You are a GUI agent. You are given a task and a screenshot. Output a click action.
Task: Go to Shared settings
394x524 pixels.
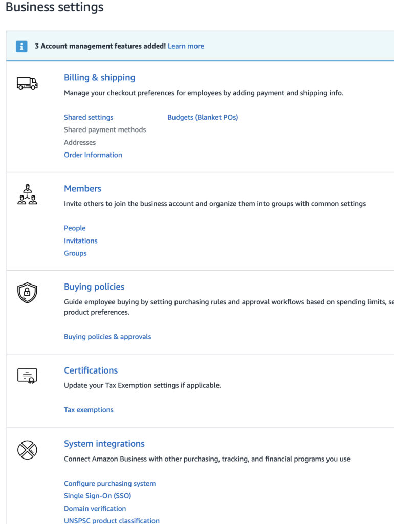coord(89,117)
